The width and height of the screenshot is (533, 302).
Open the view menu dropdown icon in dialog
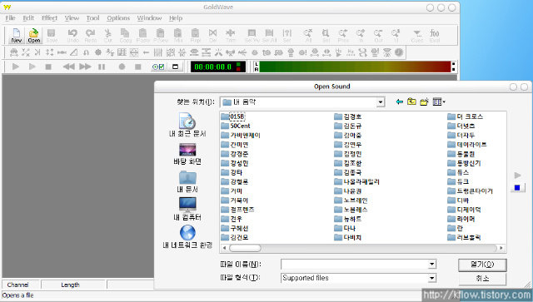click(439, 101)
